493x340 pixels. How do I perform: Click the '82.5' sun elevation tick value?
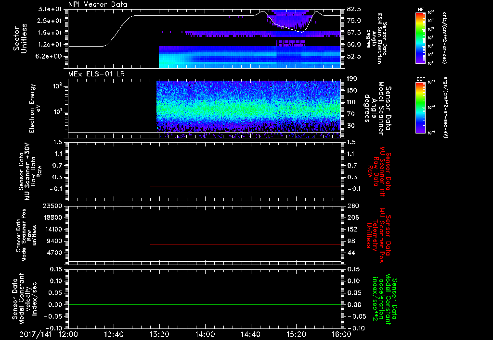tap(354, 9)
